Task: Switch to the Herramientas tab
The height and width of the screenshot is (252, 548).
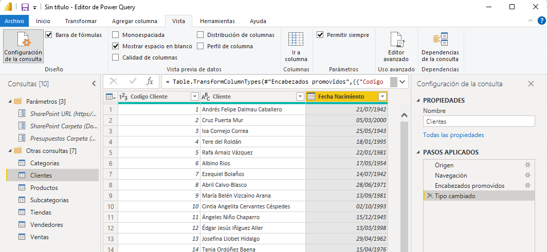Action: (217, 21)
